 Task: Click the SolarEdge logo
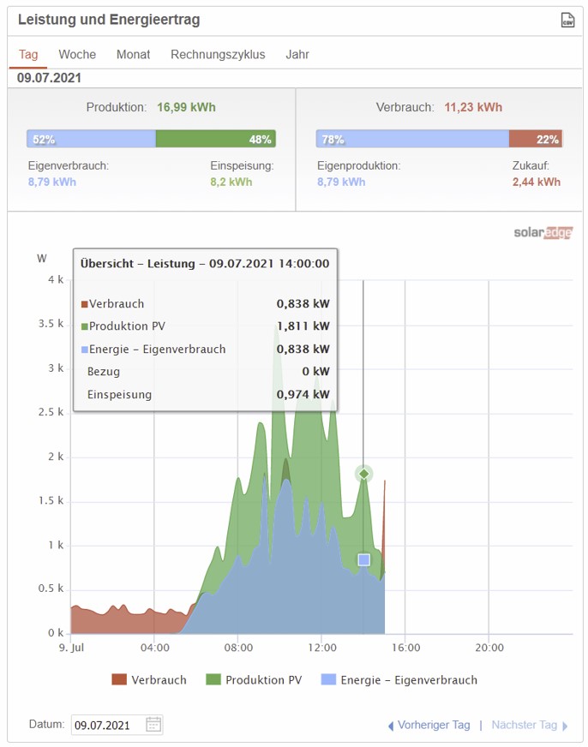[543, 233]
